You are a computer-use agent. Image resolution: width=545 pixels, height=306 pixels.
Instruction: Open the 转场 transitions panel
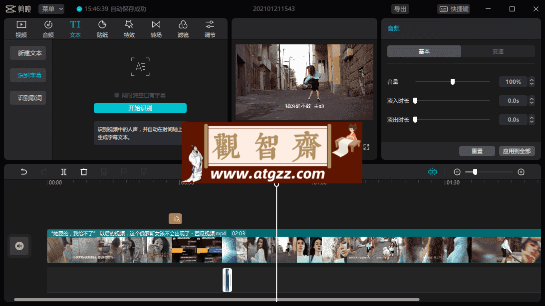point(156,29)
